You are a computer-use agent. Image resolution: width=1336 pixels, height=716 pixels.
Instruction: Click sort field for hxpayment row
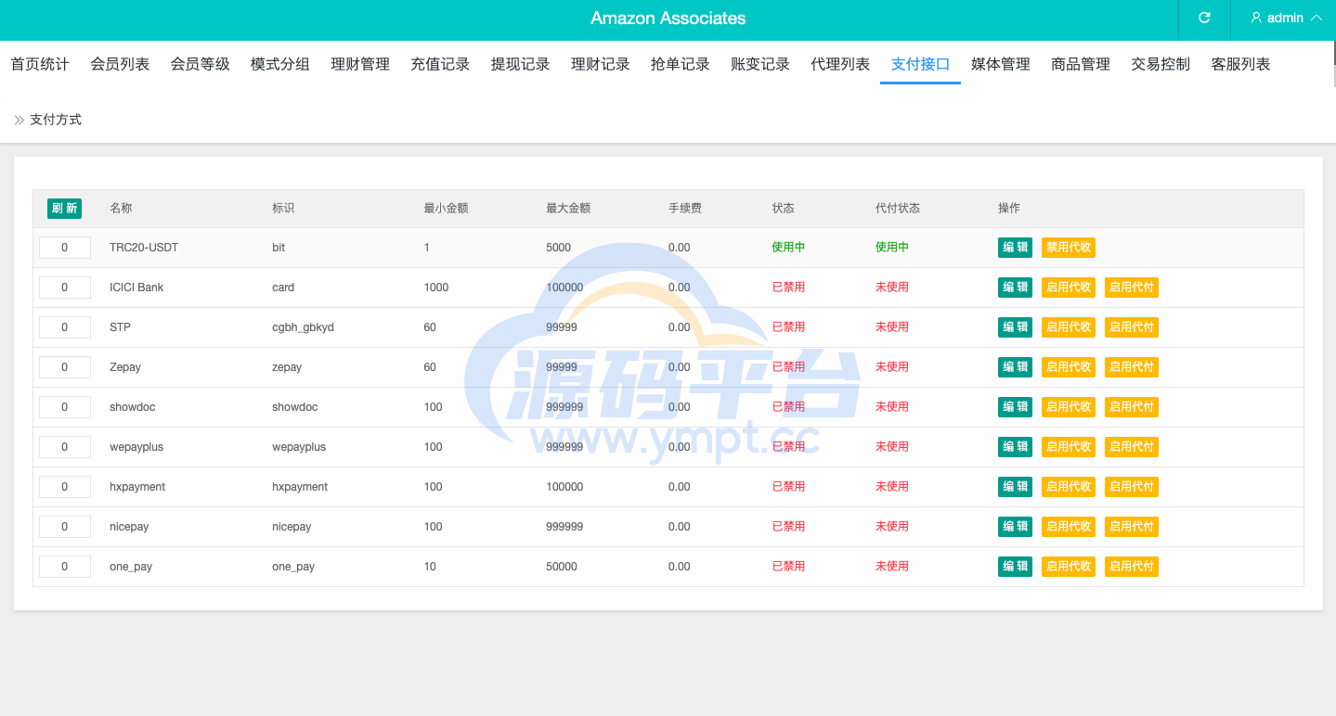(x=65, y=487)
